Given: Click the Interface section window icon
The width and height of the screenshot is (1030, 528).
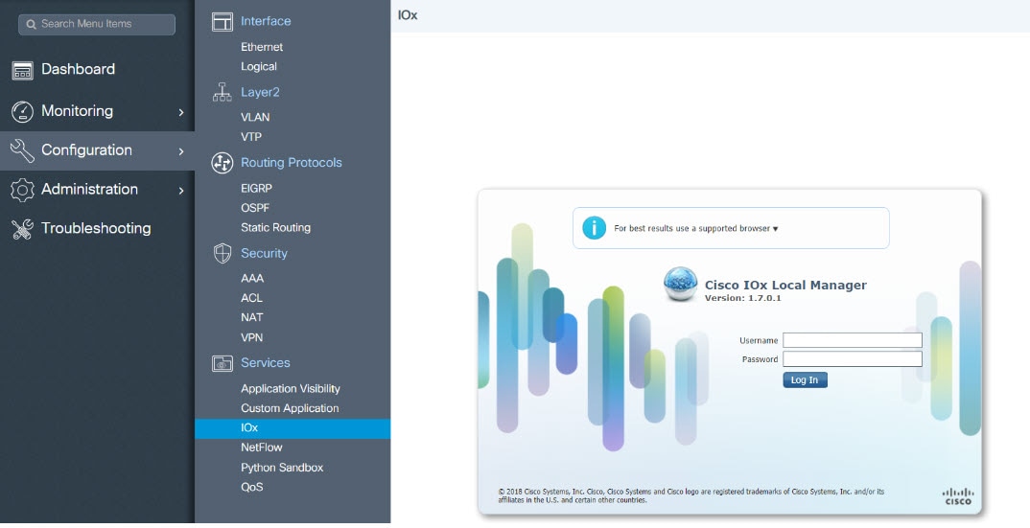Looking at the screenshot, I should click(x=222, y=22).
